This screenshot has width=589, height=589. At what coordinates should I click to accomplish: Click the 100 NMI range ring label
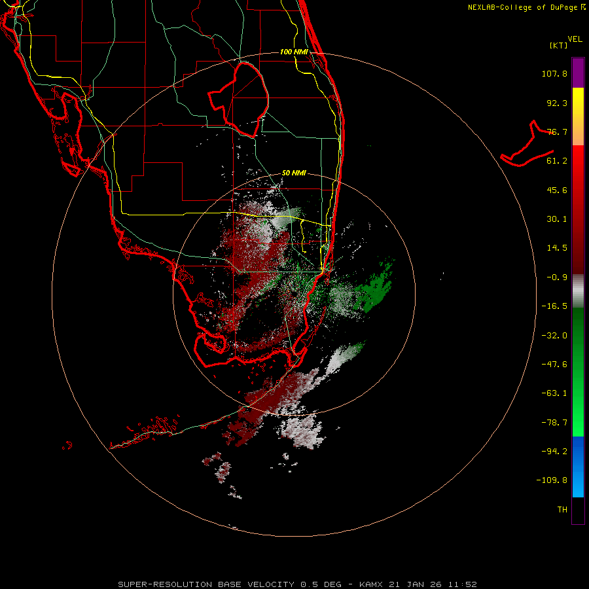click(x=294, y=52)
